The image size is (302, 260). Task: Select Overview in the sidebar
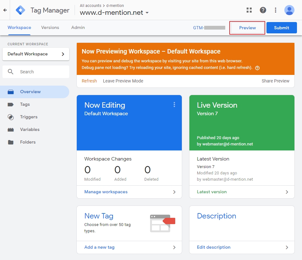click(35, 92)
